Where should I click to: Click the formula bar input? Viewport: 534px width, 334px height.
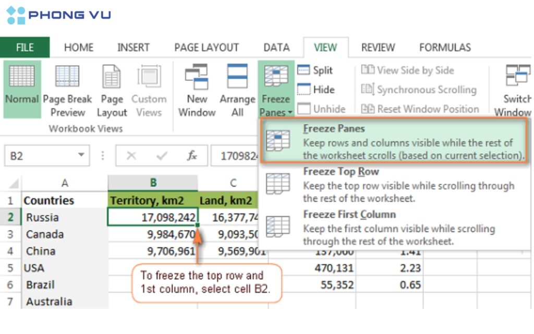[x=235, y=156]
